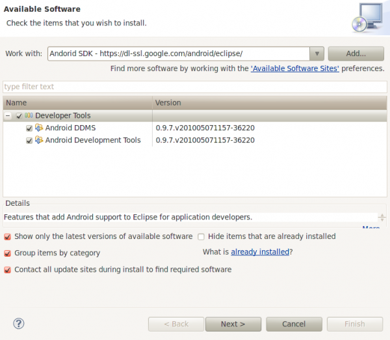Toggle Group items by category checkbox

pos(7,253)
